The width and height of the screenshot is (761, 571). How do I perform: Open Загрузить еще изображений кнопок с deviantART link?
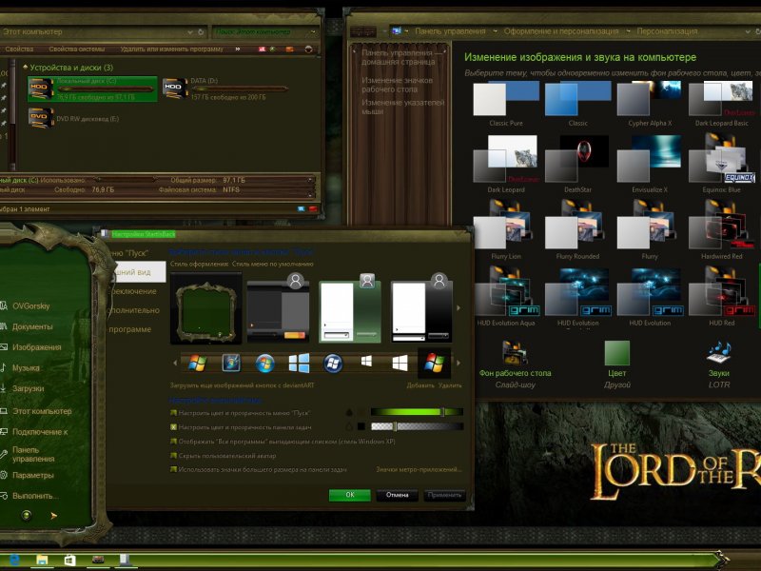[x=243, y=385]
